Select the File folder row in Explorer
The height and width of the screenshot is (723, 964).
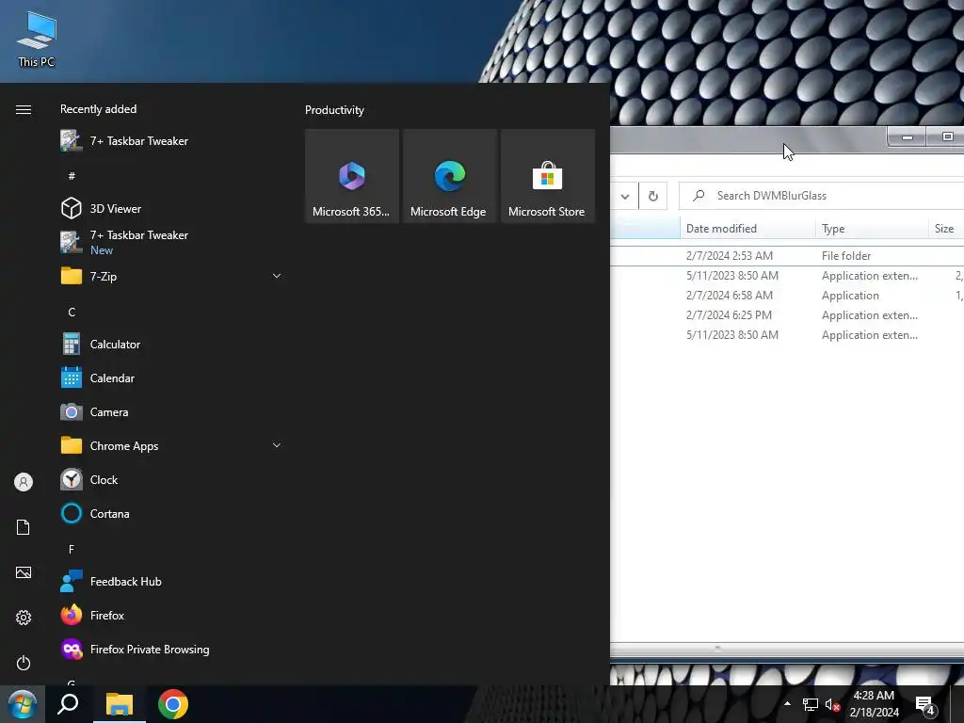pos(787,256)
